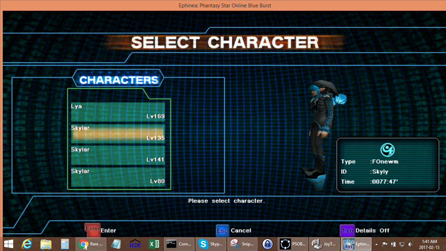Open the H2K taskbar icon
The height and width of the screenshot is (251, 446).
point(135,244)
